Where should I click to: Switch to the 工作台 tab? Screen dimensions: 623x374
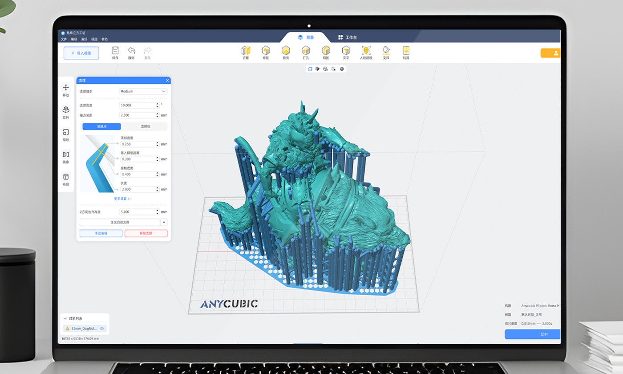[x=348, y=37]
